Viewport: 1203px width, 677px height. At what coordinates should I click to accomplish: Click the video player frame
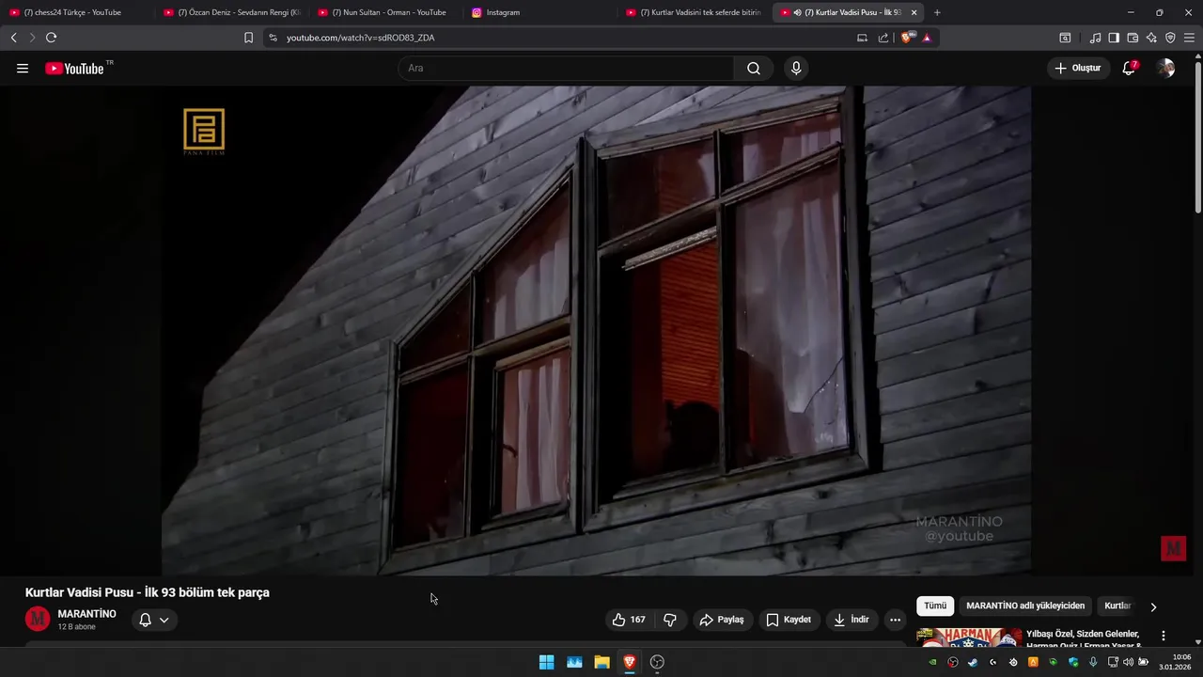[x=596, y=331]
